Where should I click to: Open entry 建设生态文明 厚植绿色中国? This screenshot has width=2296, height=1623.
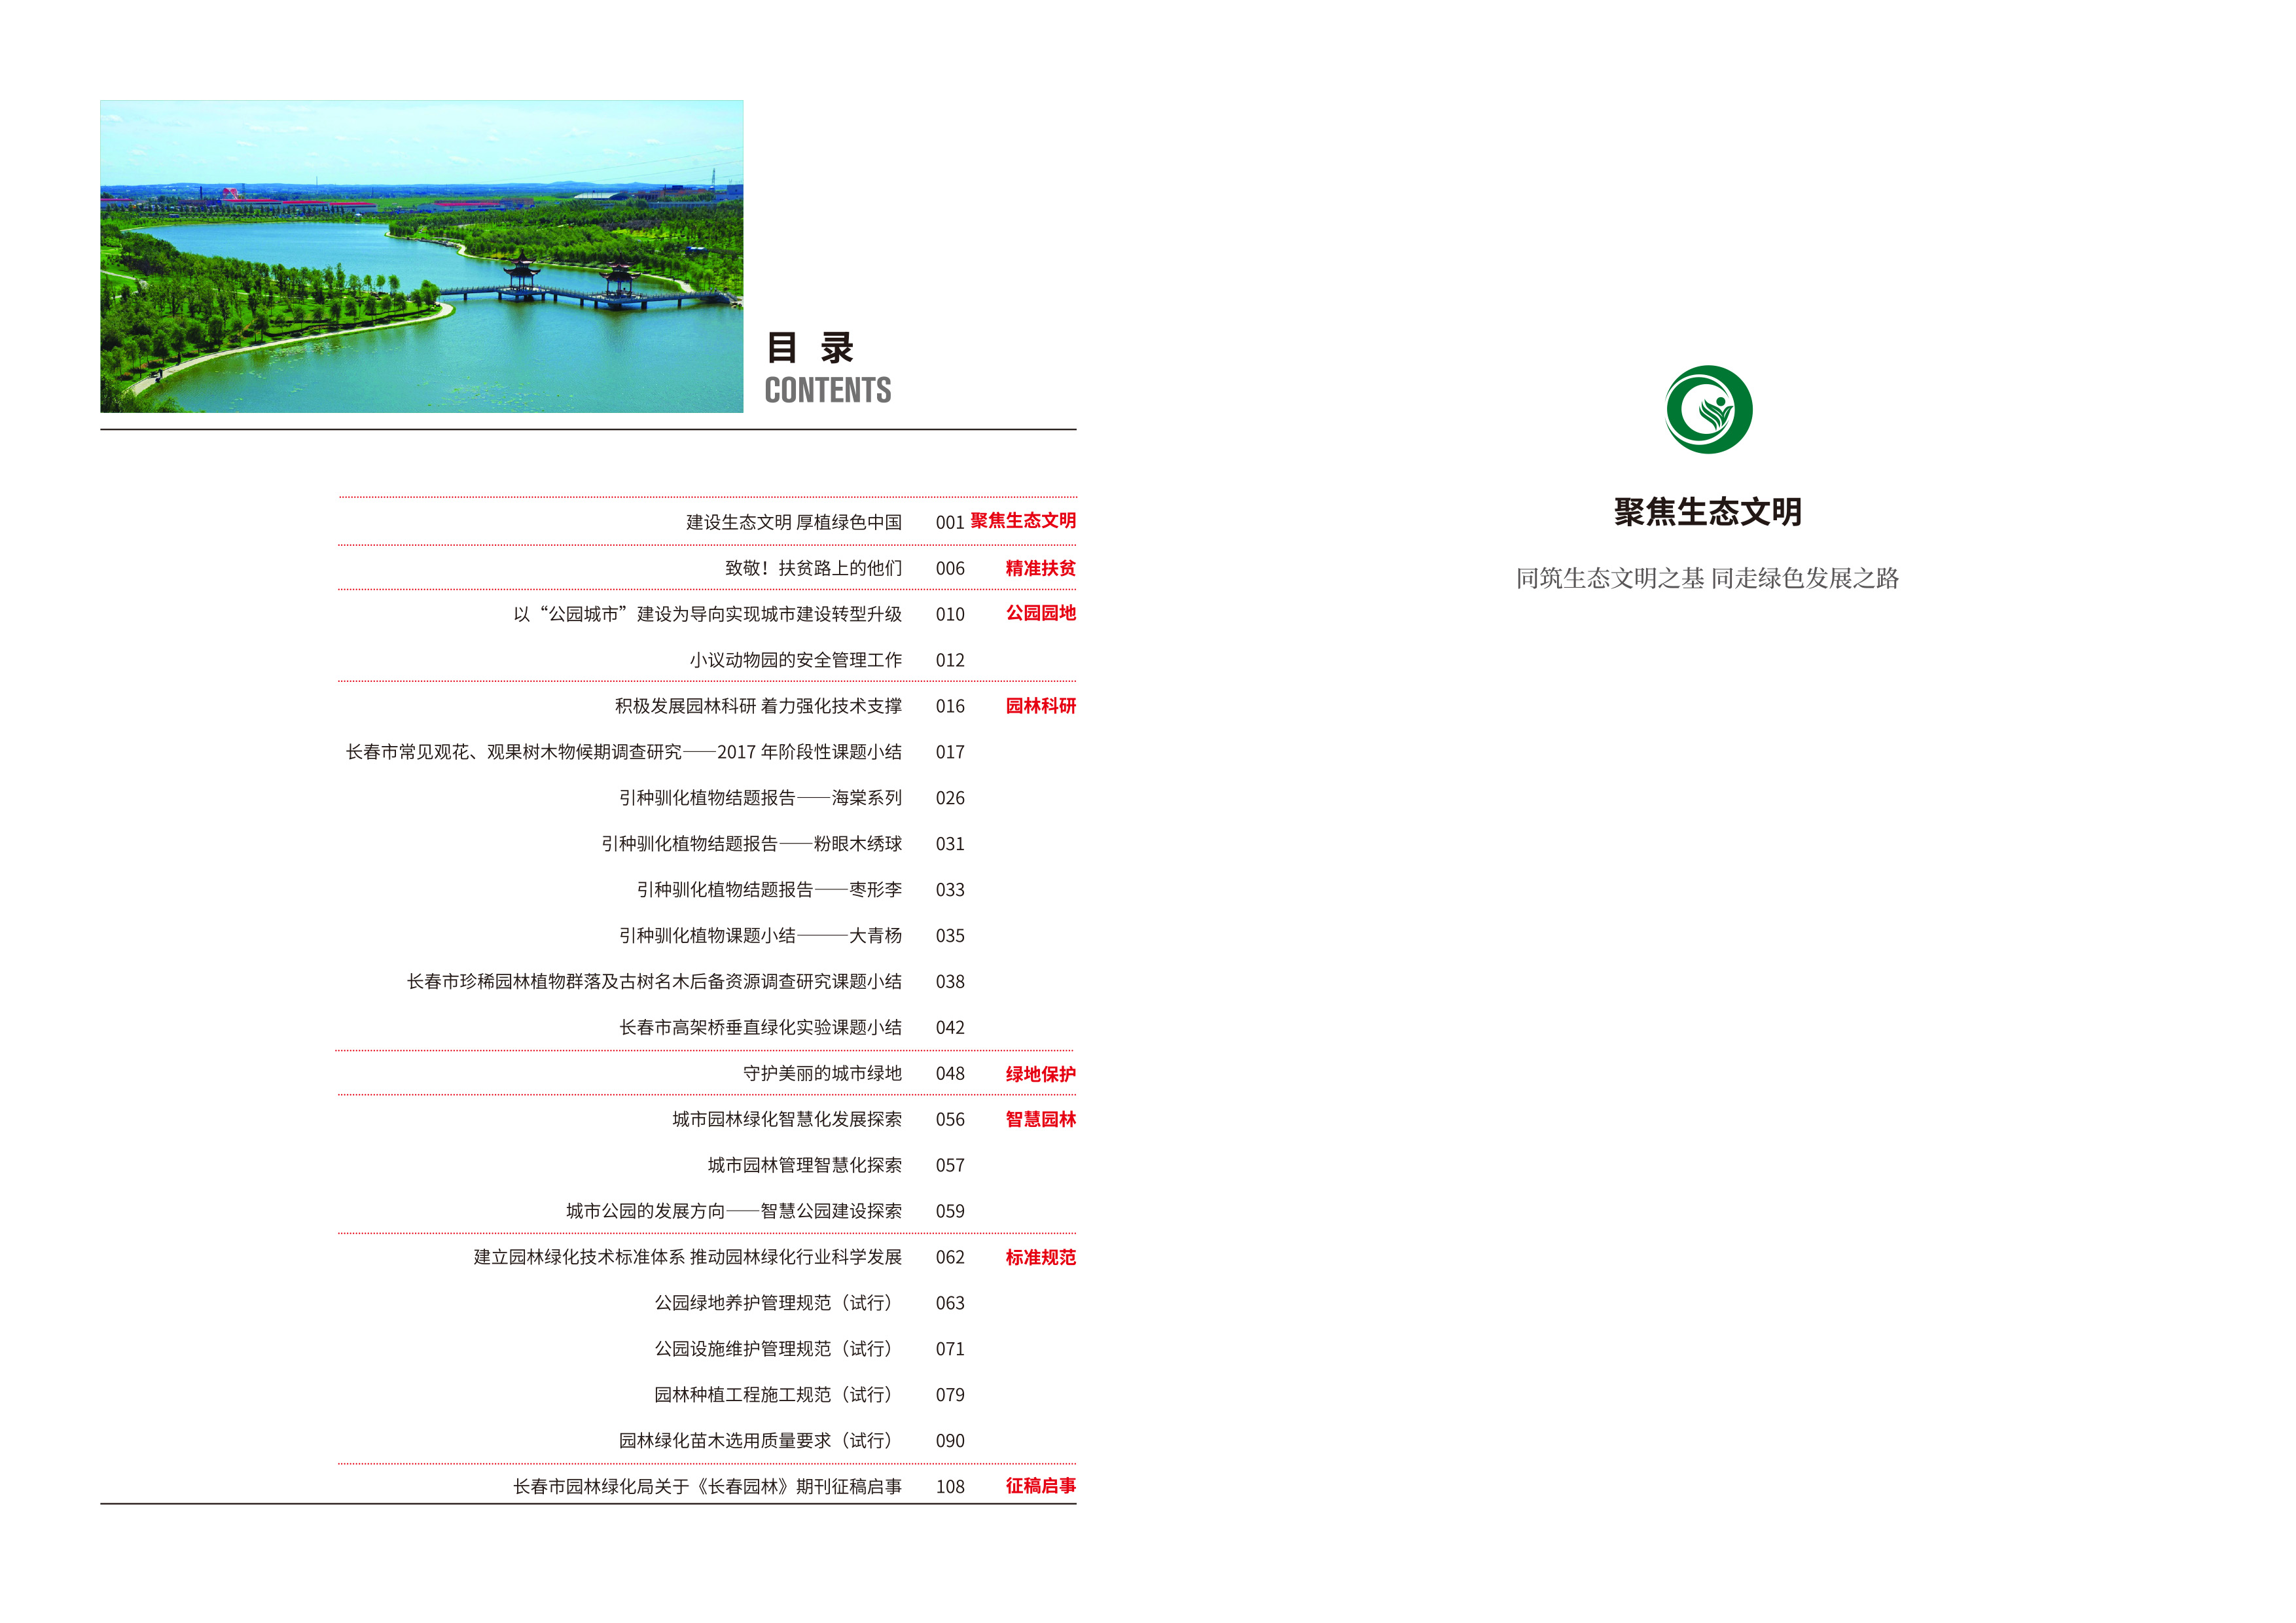[x=793, y=522]
